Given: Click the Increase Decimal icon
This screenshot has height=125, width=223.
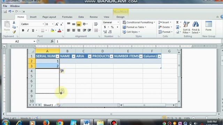Looking at the screenshot, I should click(105, 32).
